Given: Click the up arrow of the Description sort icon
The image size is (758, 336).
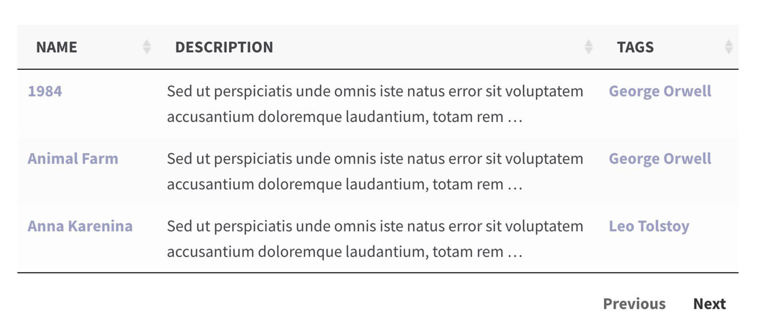Looking at the screenshot, I should (x=588, y=43).
